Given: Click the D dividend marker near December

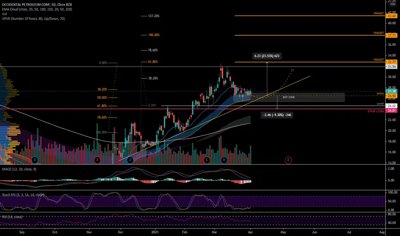Looking at the screenshot, I should (x=130, y=160).
